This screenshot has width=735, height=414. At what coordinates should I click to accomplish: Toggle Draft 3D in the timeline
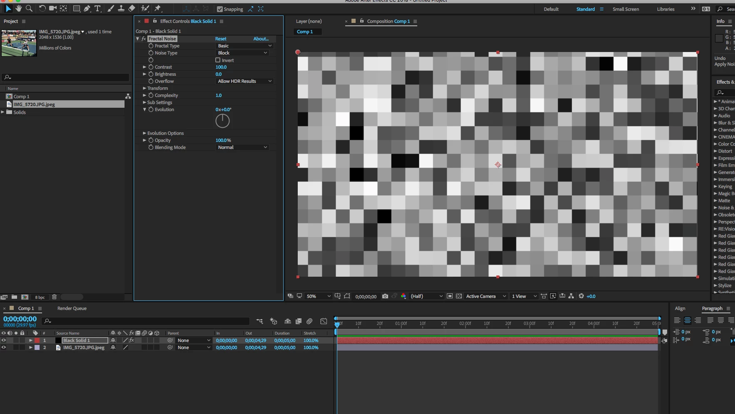274,321
